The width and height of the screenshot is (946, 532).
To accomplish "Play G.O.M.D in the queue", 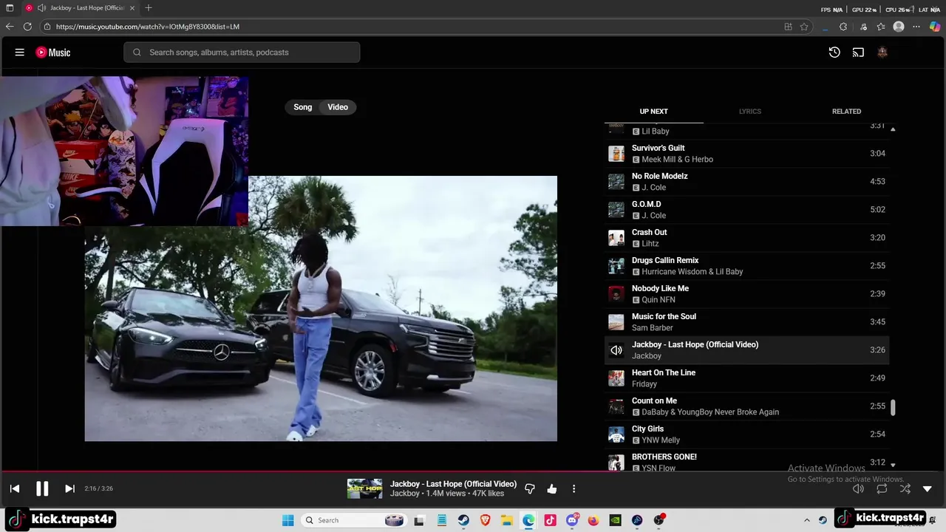I will [746, 210].
